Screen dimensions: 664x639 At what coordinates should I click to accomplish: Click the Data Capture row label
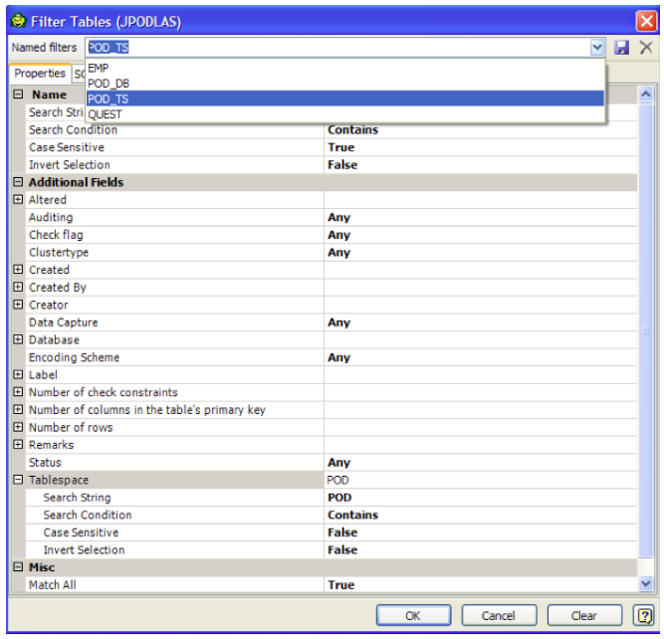64,322
